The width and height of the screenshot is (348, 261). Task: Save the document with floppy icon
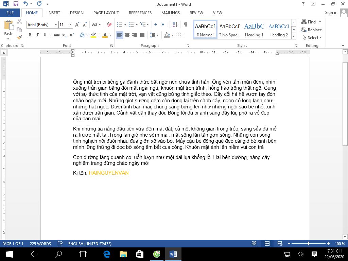point(16,4)
